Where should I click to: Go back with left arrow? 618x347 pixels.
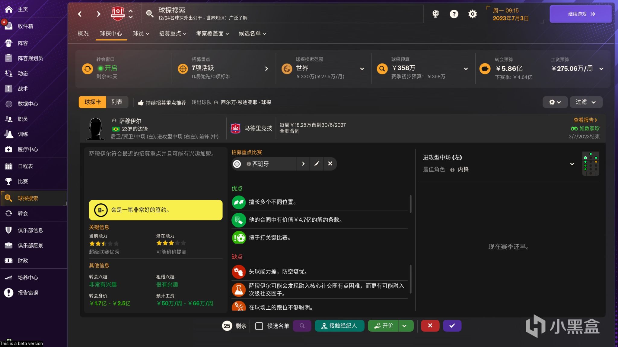click(80, 14)
